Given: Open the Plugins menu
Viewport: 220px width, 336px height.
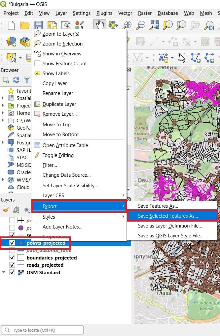Looking at the screenshot, I should [104, 13].
